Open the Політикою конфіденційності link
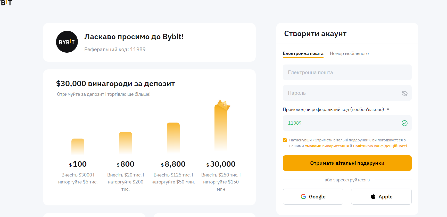This screenshot has height=217, width=447. tap(380, 146)
